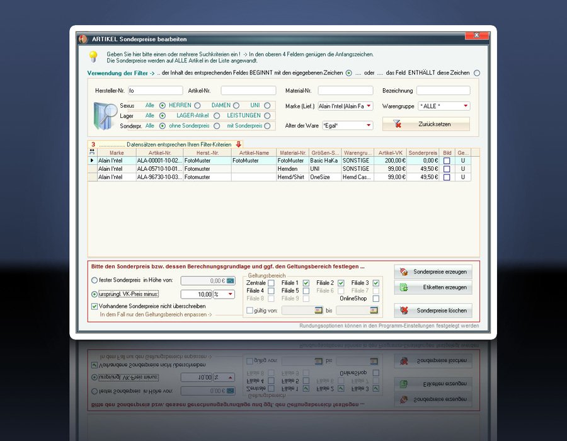The image size is (567, 441).
Task: Toggle 'Vorhandene Sonderpreise nicht überschreiben' checkbox
Action: pyautogui.click(x=94, y=306)
